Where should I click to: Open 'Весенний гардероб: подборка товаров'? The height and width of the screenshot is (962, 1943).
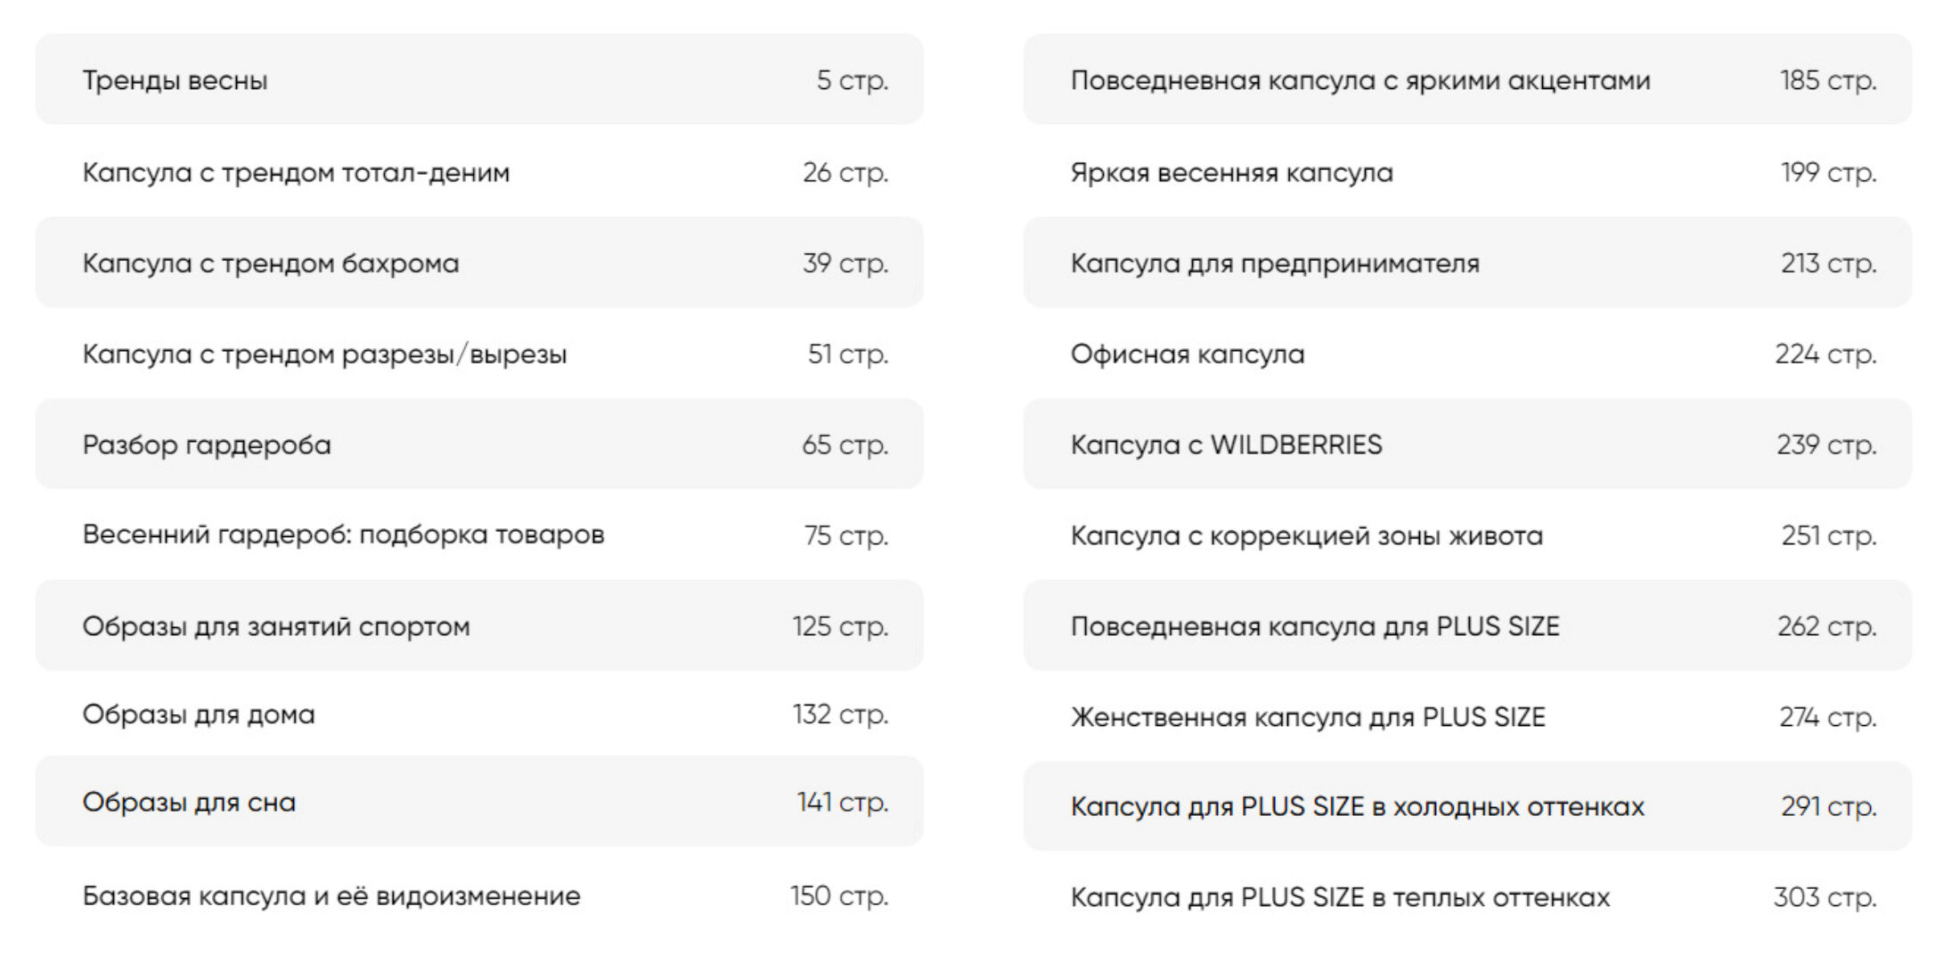coord(343,534)
